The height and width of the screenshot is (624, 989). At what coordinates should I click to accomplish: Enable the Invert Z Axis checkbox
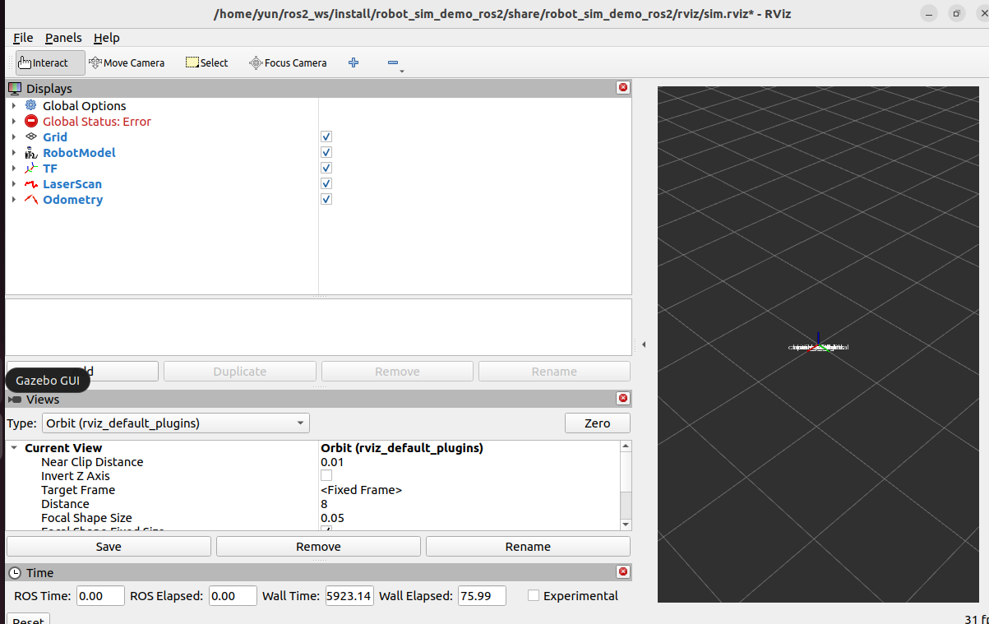[x=326, y=475]
